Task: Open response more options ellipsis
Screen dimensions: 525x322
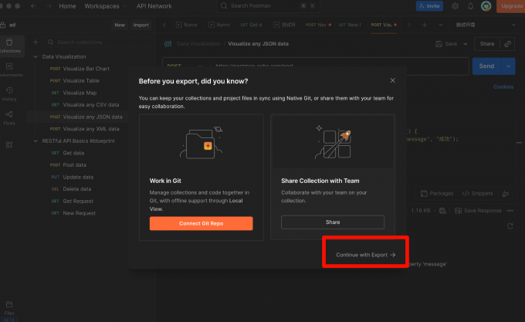Action: (x=510, y=211)
